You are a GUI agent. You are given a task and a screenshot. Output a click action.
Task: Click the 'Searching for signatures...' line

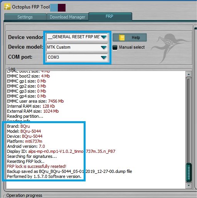click(x=32, y=156)
